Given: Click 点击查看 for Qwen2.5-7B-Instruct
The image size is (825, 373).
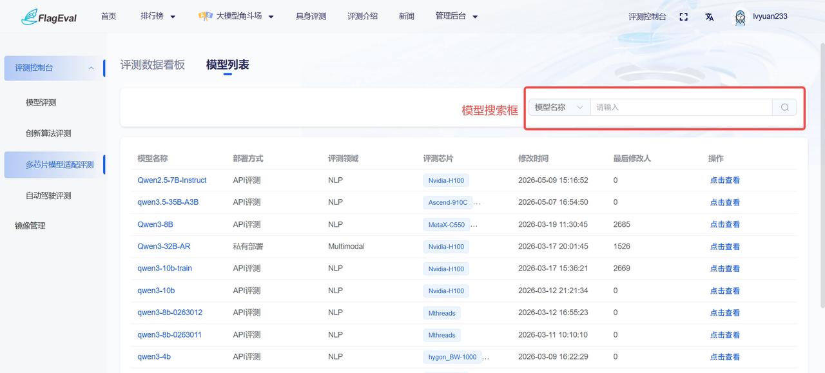Looking at the screenshot, I should click(x=725, y=180).
